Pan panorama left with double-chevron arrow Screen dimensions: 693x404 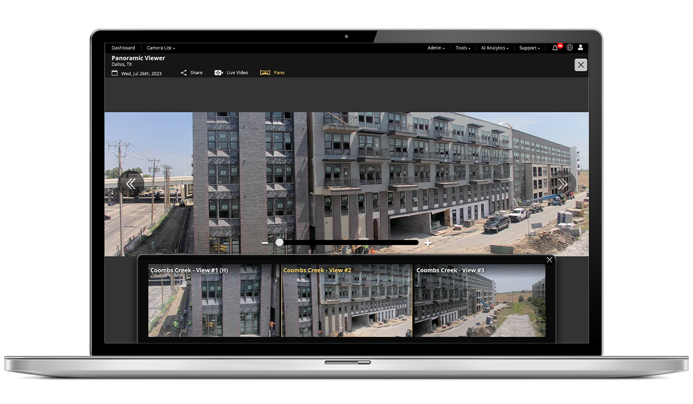pyautogui.click(x=131, y=184)
